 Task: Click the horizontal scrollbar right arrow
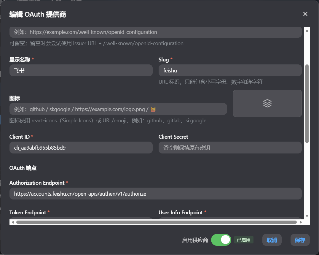[x=301, y=222]
